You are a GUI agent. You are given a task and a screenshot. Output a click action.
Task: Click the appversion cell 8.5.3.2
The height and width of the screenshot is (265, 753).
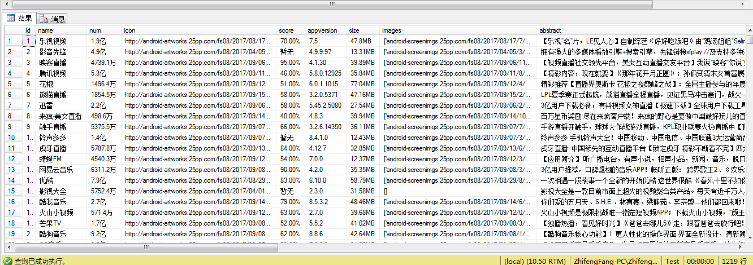pos(326,202)
